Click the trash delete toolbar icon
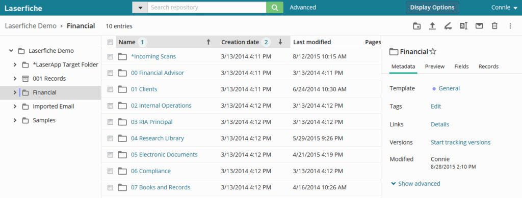Image resolution: width=522 pixels, height=198 pixels. (x=494, y=26)
